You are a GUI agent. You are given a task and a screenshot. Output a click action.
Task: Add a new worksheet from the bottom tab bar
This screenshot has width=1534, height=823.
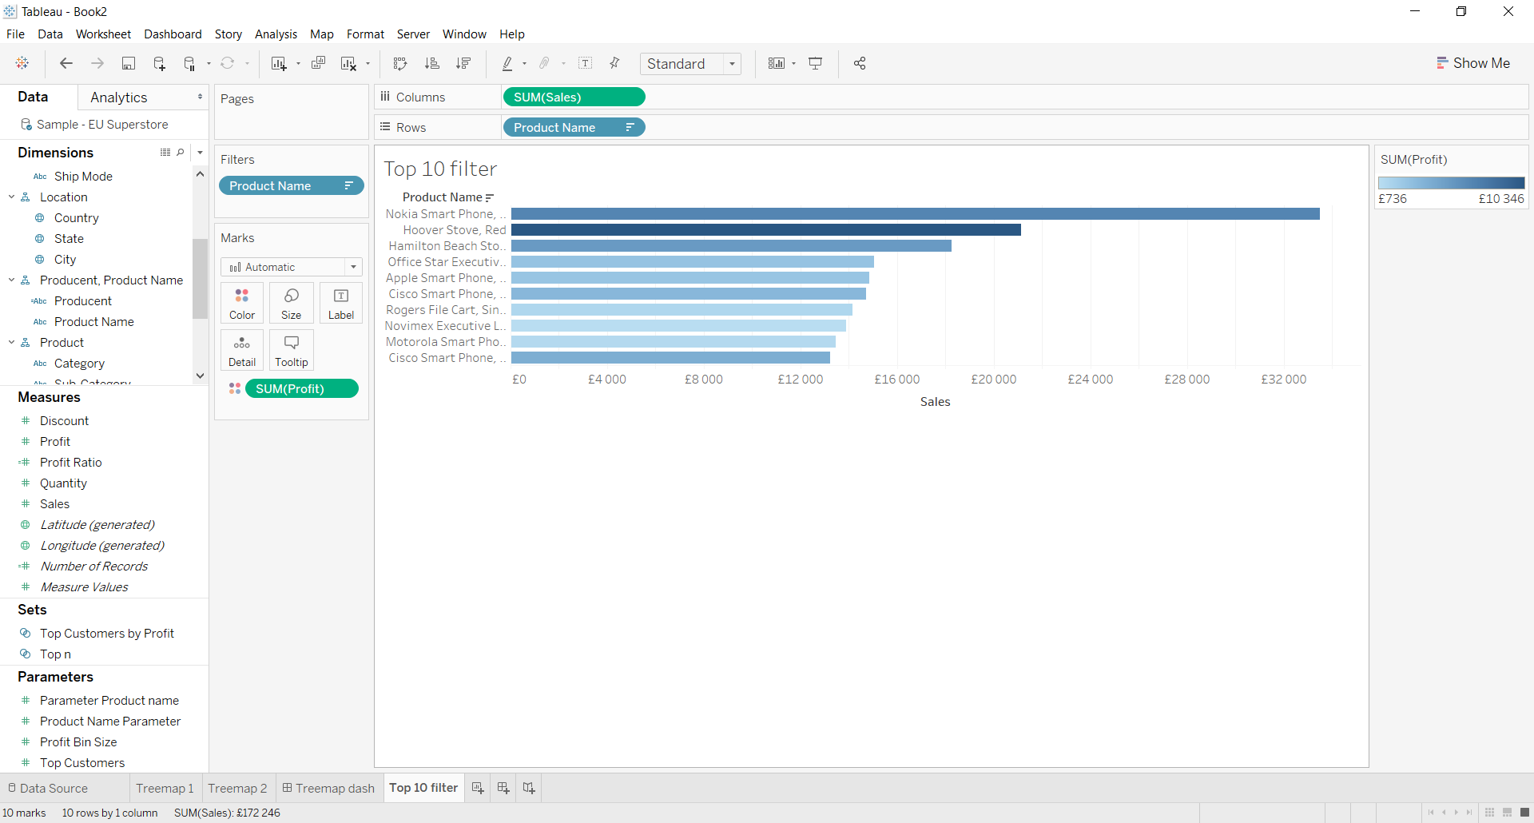tap(478, 788)
